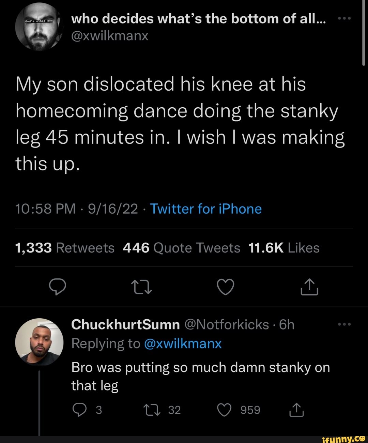368x443 pixels.
Task: Open the share icon on the main tweet
Action: [309, 287]
